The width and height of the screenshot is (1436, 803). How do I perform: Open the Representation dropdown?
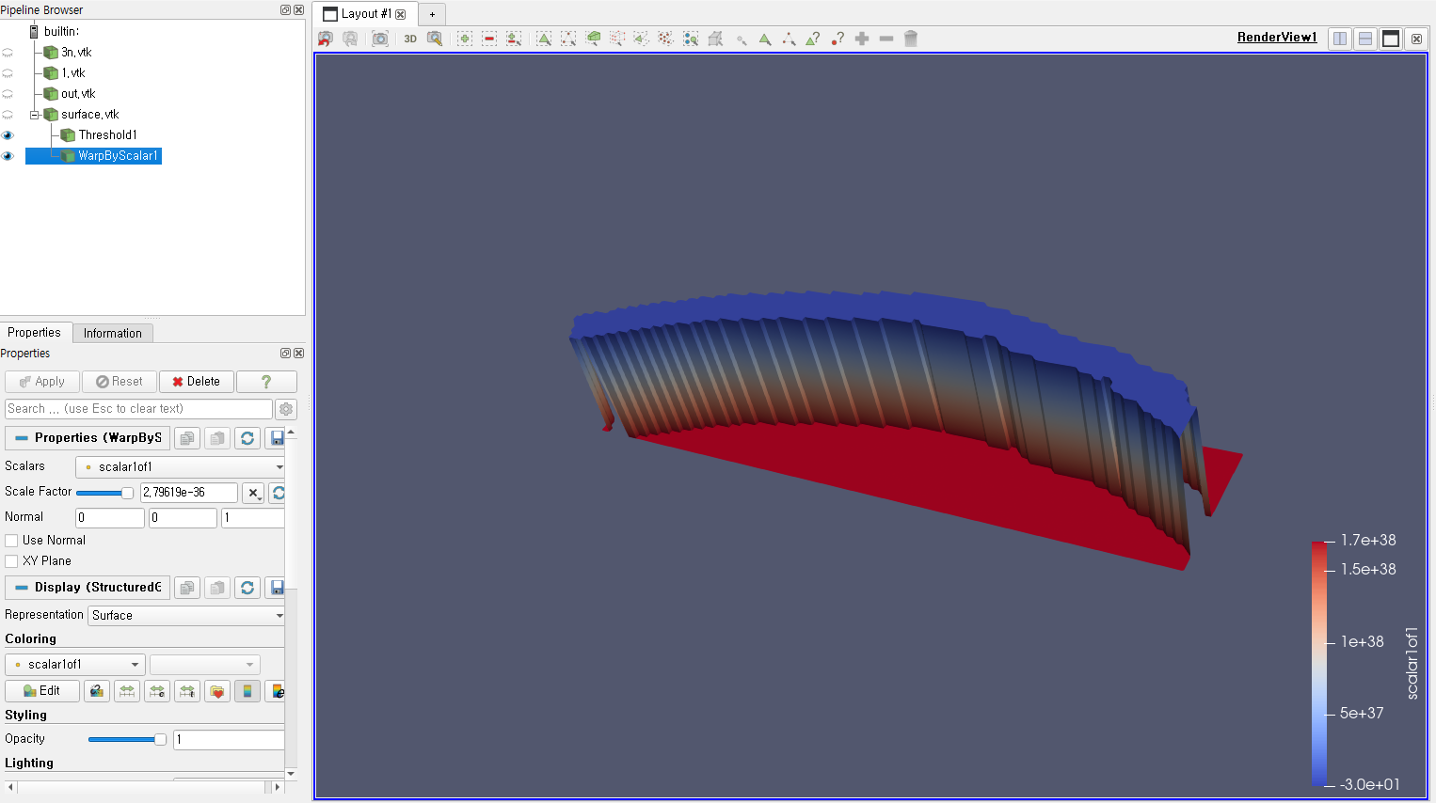tap(187, 616)
